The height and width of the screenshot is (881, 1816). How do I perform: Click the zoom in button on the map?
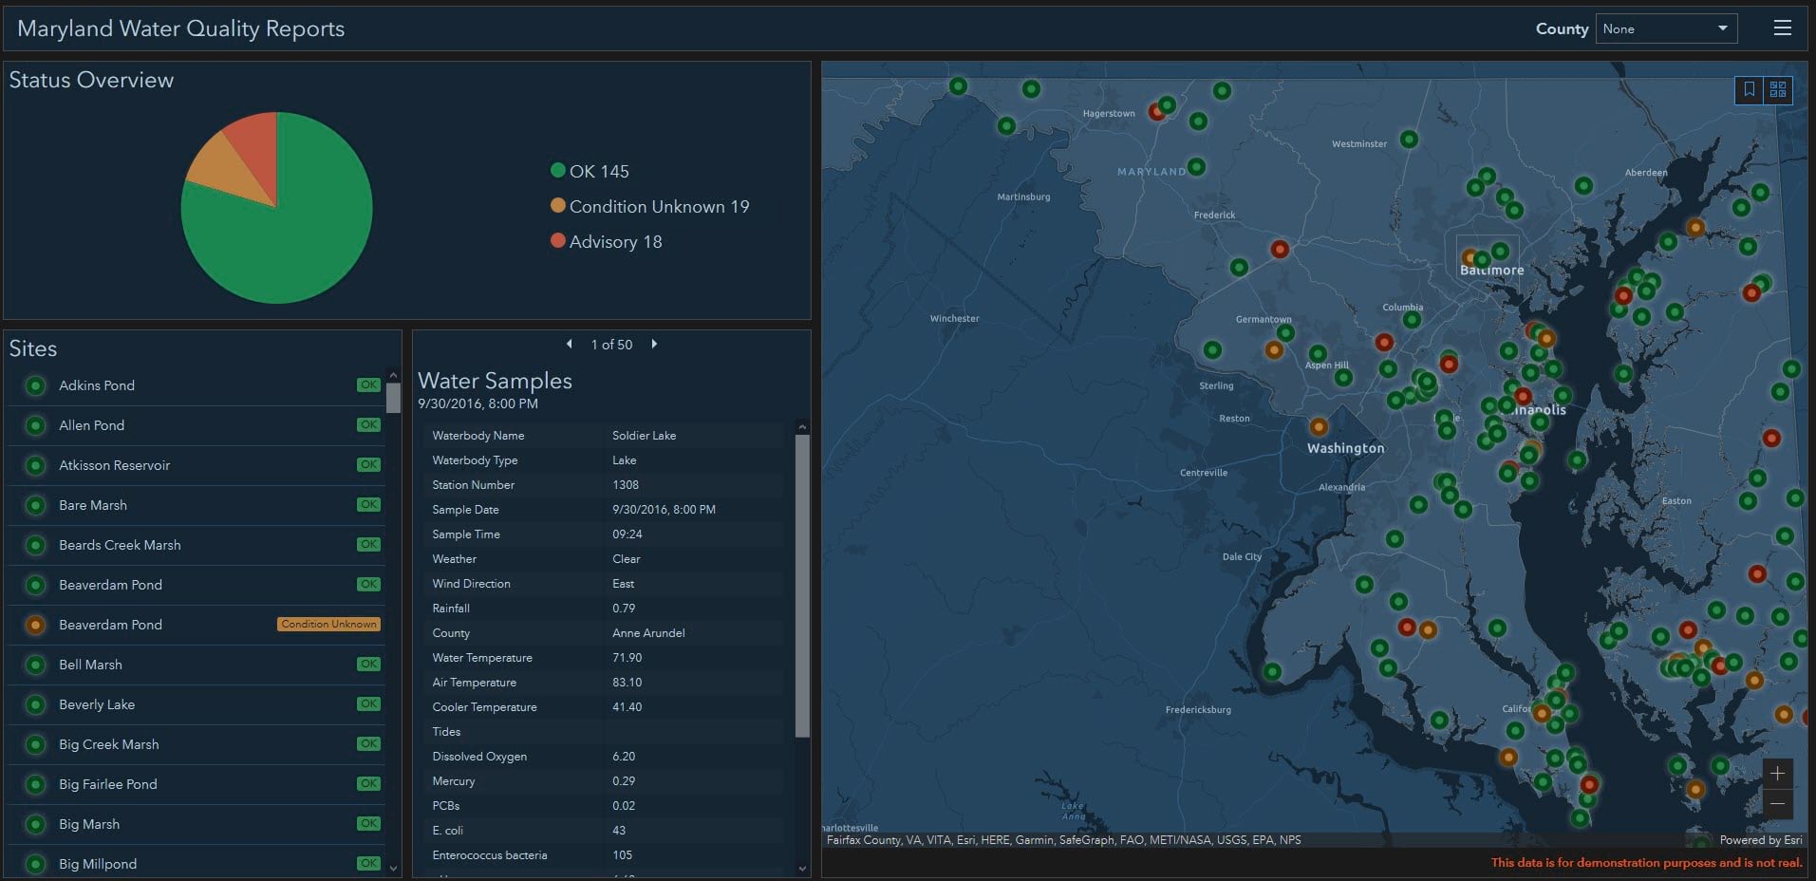(x=1779, y=775)
